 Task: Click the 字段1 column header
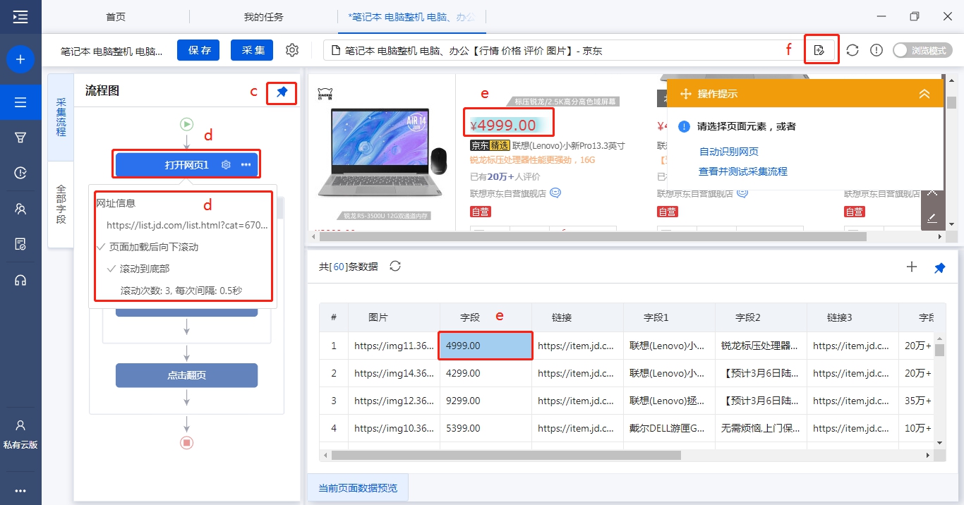669,317
